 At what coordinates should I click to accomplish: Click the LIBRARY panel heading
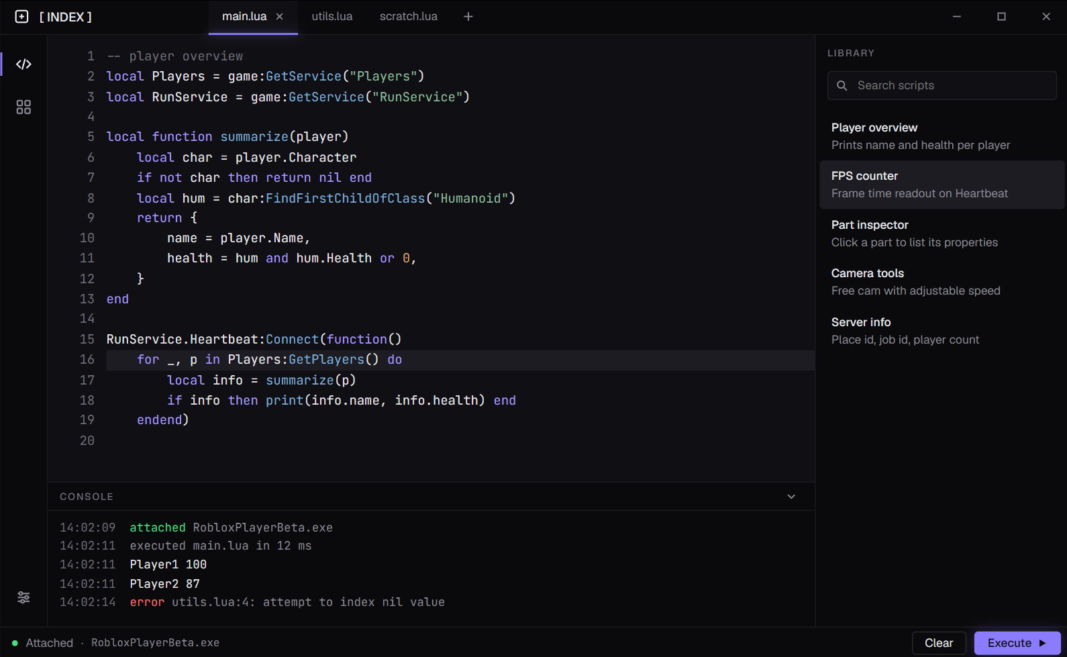click(x=851, y=53)
